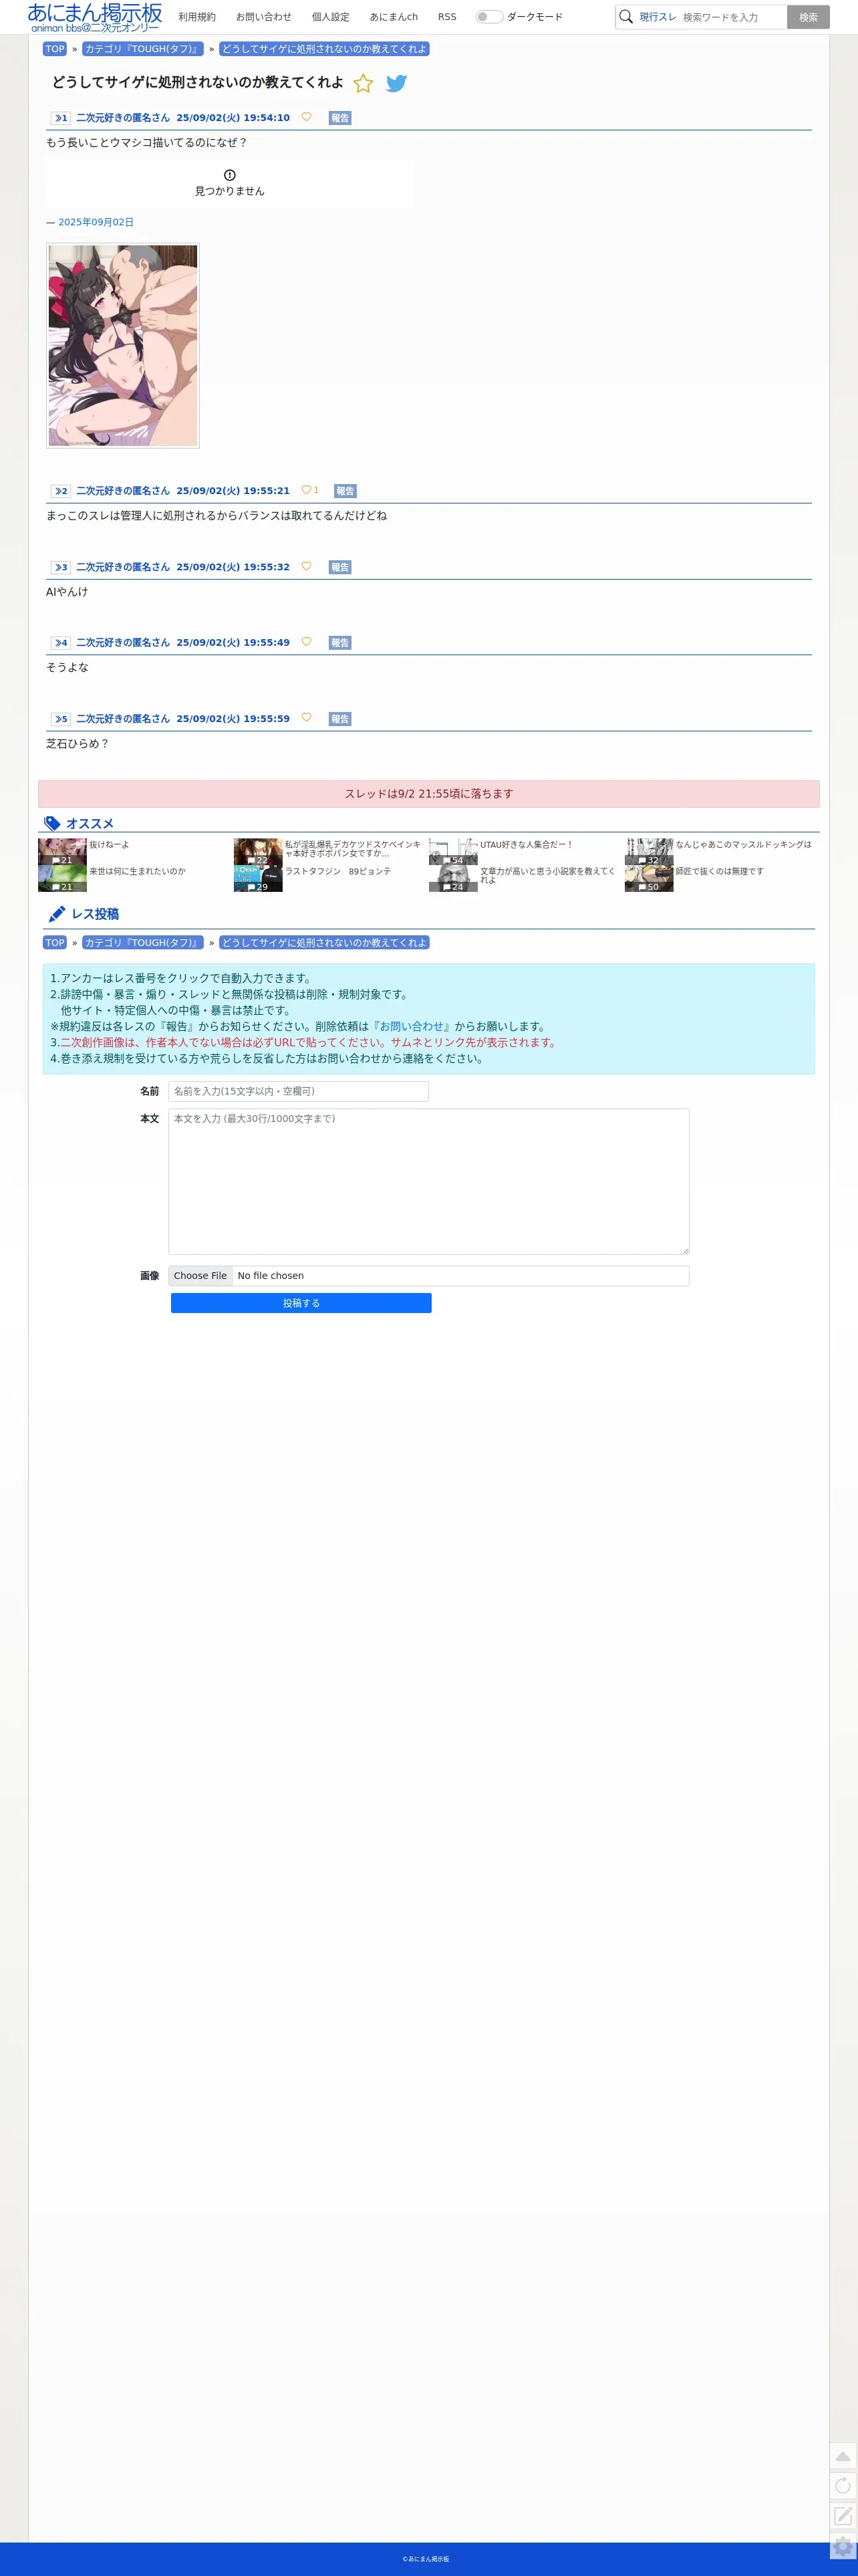Click the 見つかりません embed placeholder
Screen dimensions: 858x2576
click(229, 183)
